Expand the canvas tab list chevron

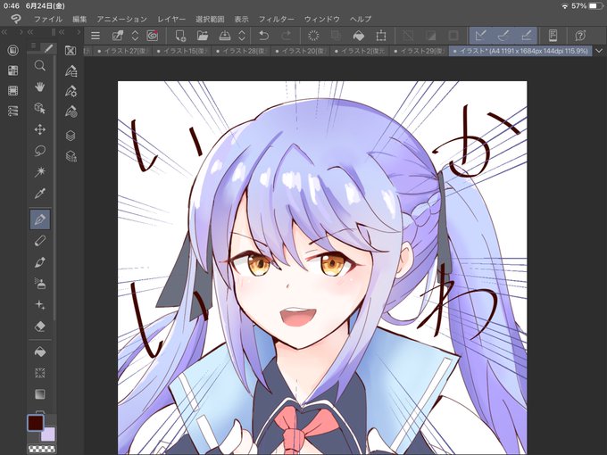pyautogui.click(x=599, y=51)
